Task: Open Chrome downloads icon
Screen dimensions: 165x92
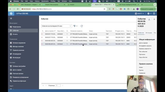Action: pos(134,9)
